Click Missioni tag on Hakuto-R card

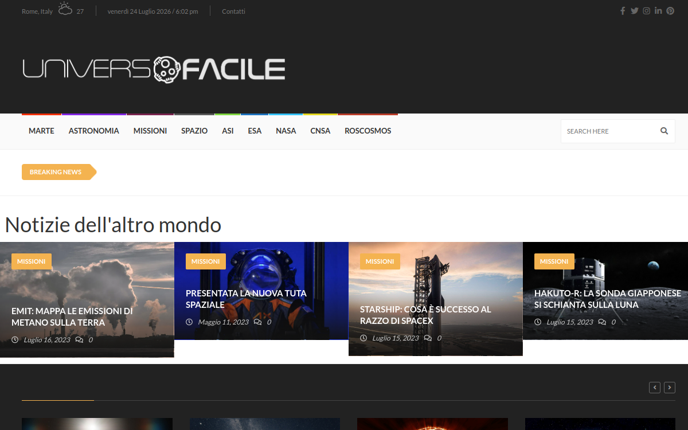coord(554,261)
